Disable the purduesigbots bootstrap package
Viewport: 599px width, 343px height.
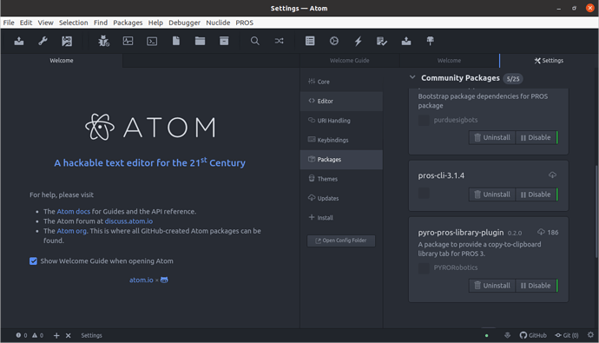pyautogui.click(x=536, y=137)
